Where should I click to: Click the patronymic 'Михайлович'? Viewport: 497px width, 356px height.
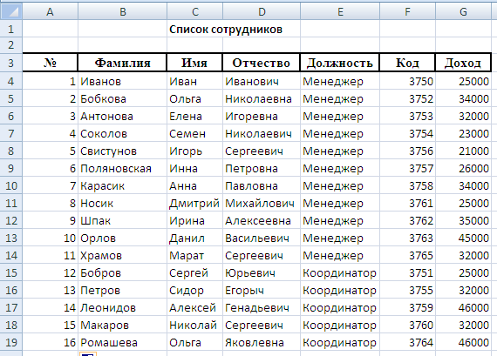tap(262, 203)
